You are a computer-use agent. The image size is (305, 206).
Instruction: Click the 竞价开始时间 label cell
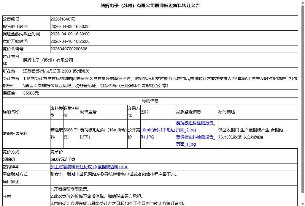26,41
